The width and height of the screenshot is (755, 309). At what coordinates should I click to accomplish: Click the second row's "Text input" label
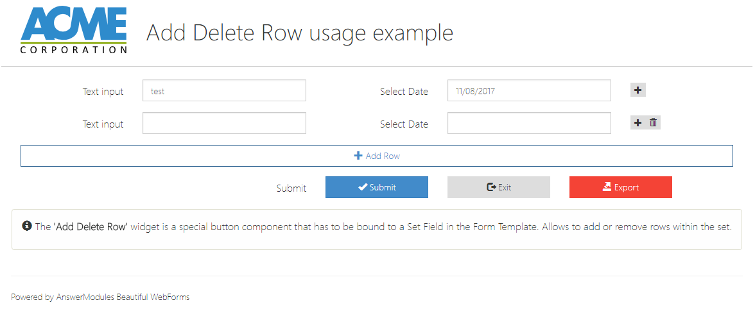(x=103, y=124)
